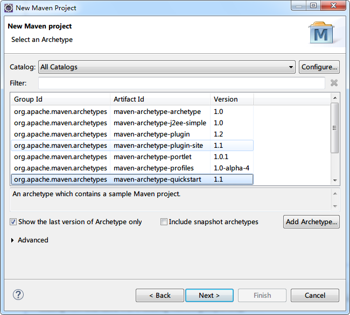Click description box scroll up arrow
The image size is (350, 315).
(x=335, y=194)
